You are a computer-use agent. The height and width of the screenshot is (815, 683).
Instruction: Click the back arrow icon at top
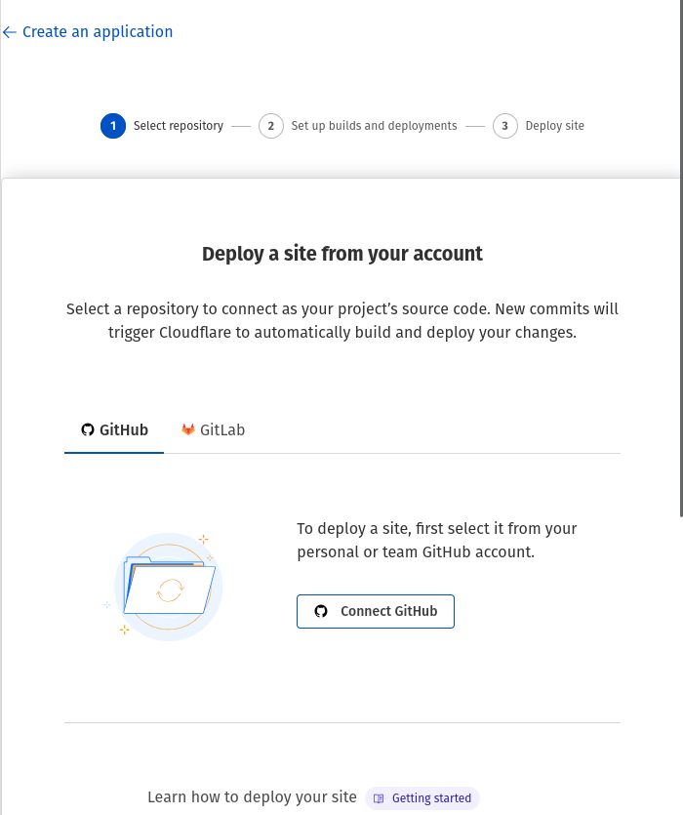pyautogui.click(x=10, y=32)
